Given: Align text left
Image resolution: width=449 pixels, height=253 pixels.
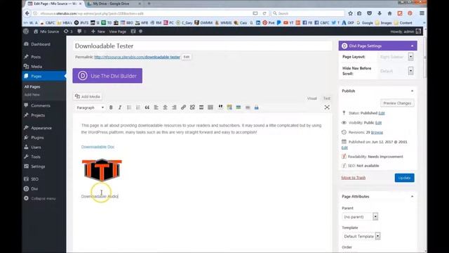Looking at the screenshot, I should 156,108.
